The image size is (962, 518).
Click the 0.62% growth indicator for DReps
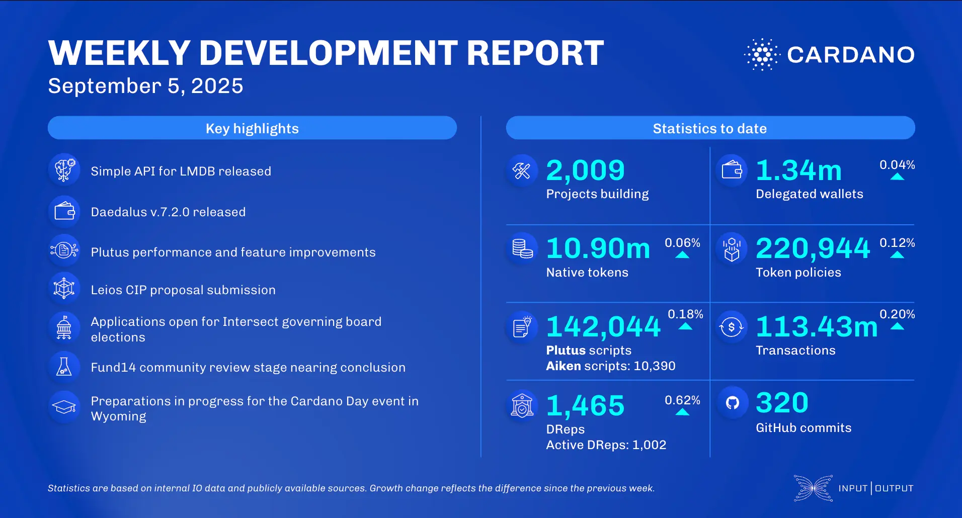pos(682,407)
